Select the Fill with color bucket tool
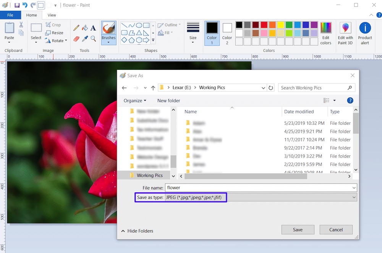 click(85, 28)
